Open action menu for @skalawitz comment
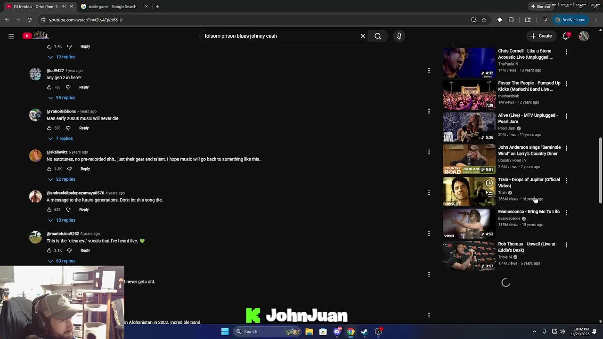 coord(429,152)
